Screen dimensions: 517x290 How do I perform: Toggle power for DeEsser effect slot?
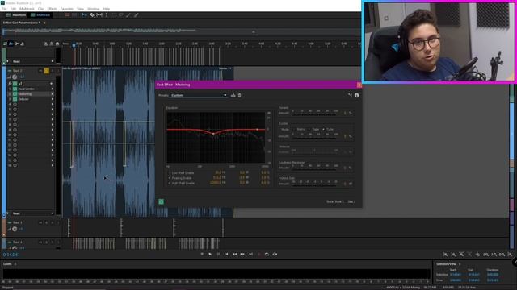tap(15, 99)
